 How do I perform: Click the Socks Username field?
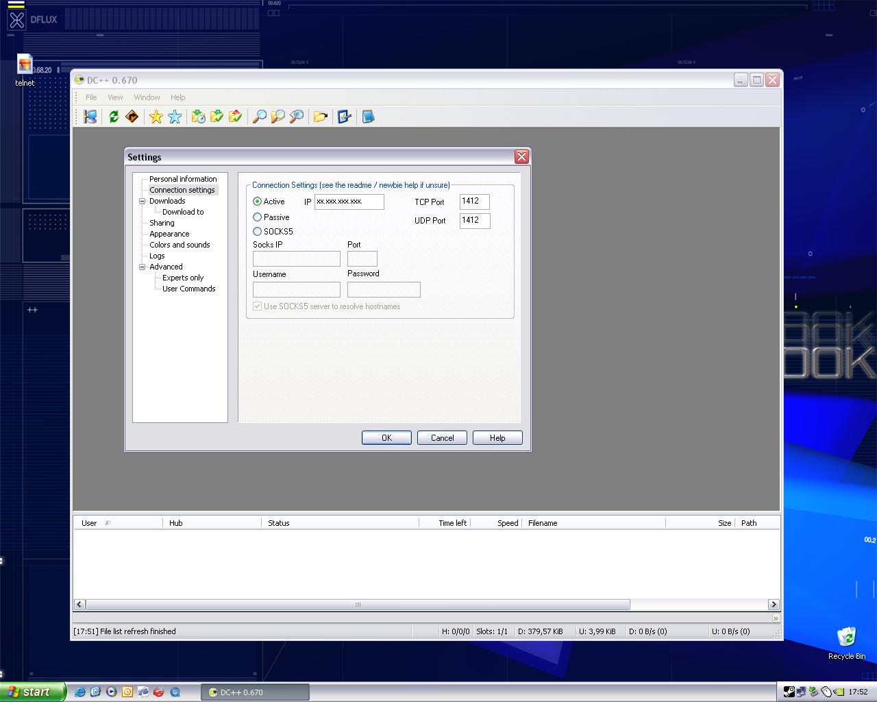click(296, 289)
